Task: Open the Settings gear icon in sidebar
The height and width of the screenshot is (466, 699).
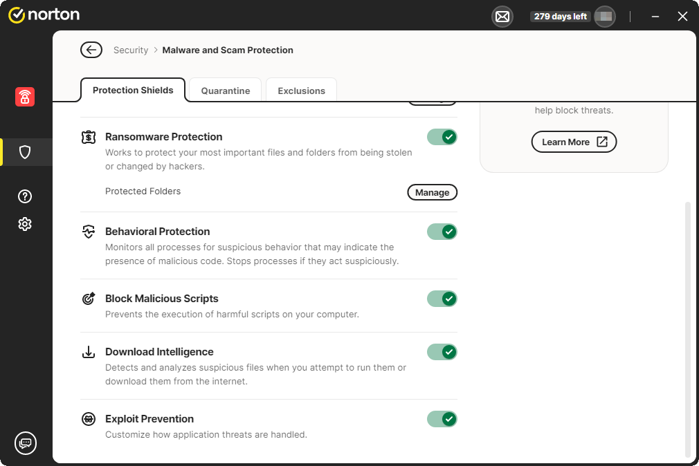Action: 25,224
